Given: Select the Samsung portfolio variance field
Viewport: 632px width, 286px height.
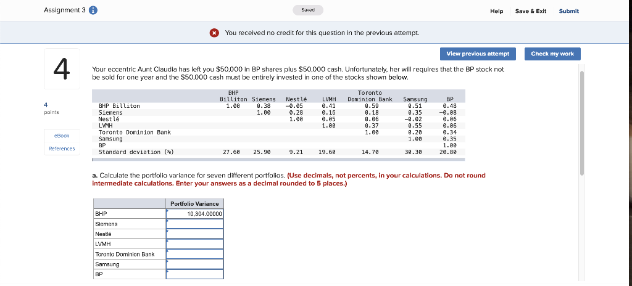Looking at the screenshot, I should point(194,264).
